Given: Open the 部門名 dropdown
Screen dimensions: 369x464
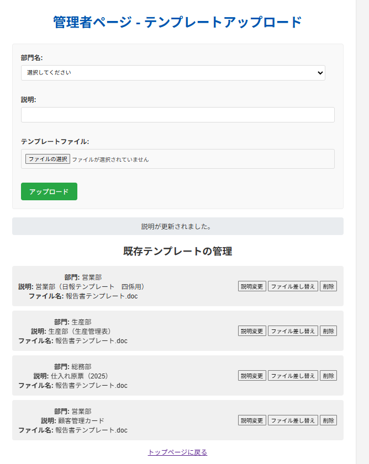Looking at the screenshot, I should 173,73.
